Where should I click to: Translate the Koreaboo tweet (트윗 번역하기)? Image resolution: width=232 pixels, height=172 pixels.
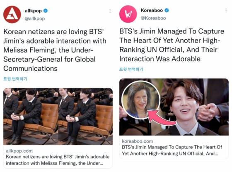(x=131, y=69)
